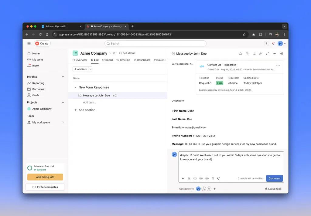Viewport: 311px width, 216px height.
Task: Copy the task link
Action: coord(261,53)
